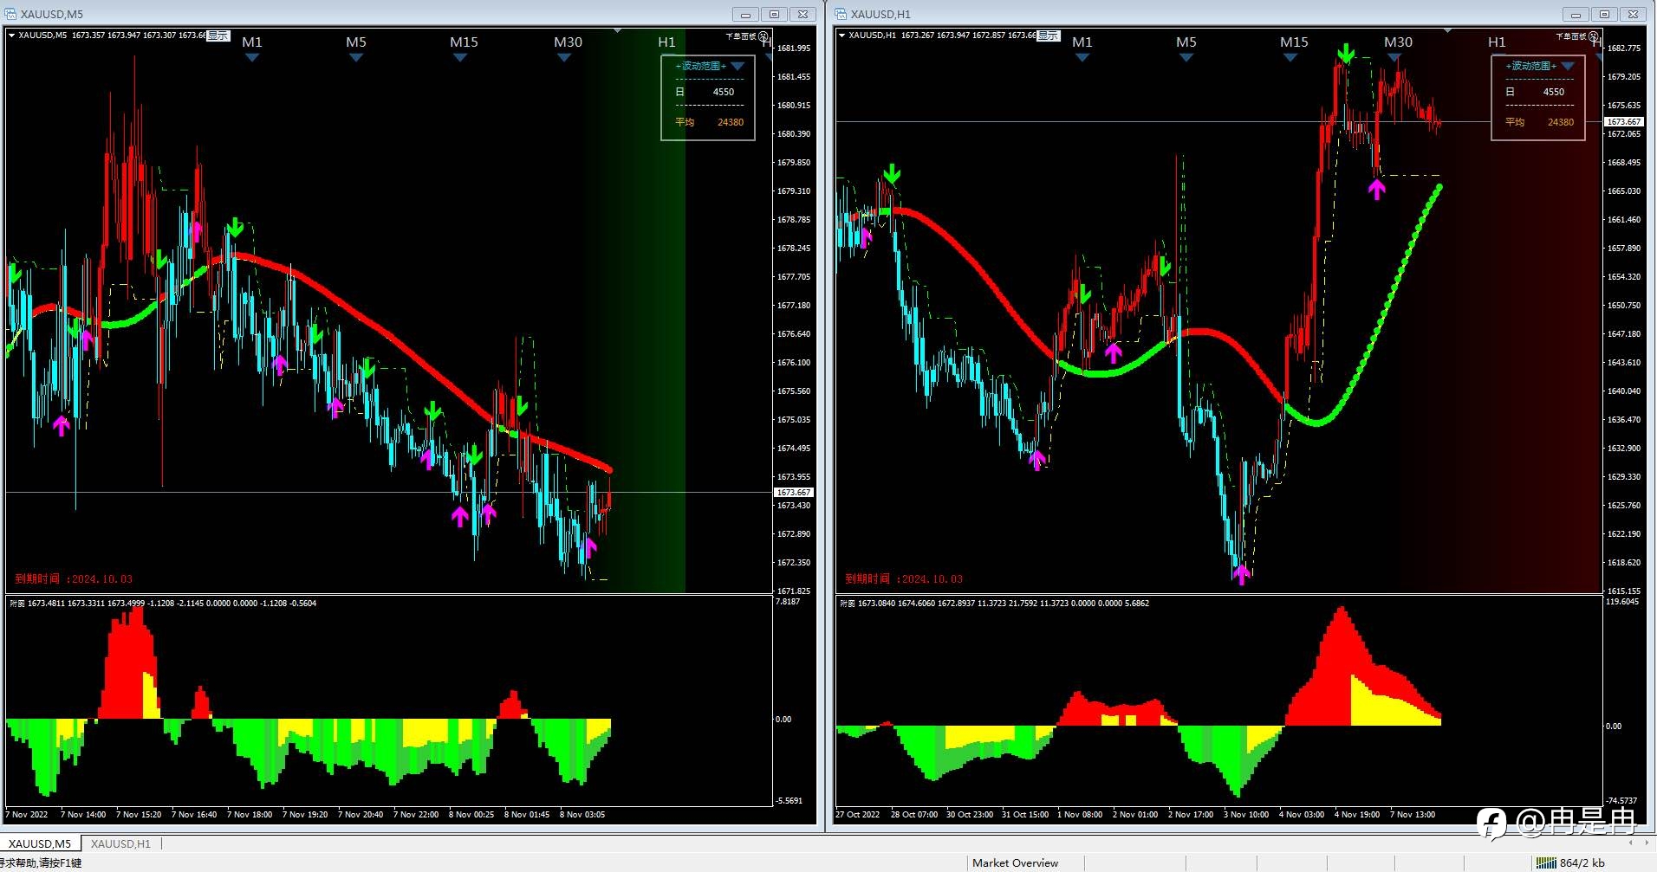Select the M5 timeframe label on the right chart
Screen dimensions: 1657x872
pyautogui.click(x=1186, y=42)
